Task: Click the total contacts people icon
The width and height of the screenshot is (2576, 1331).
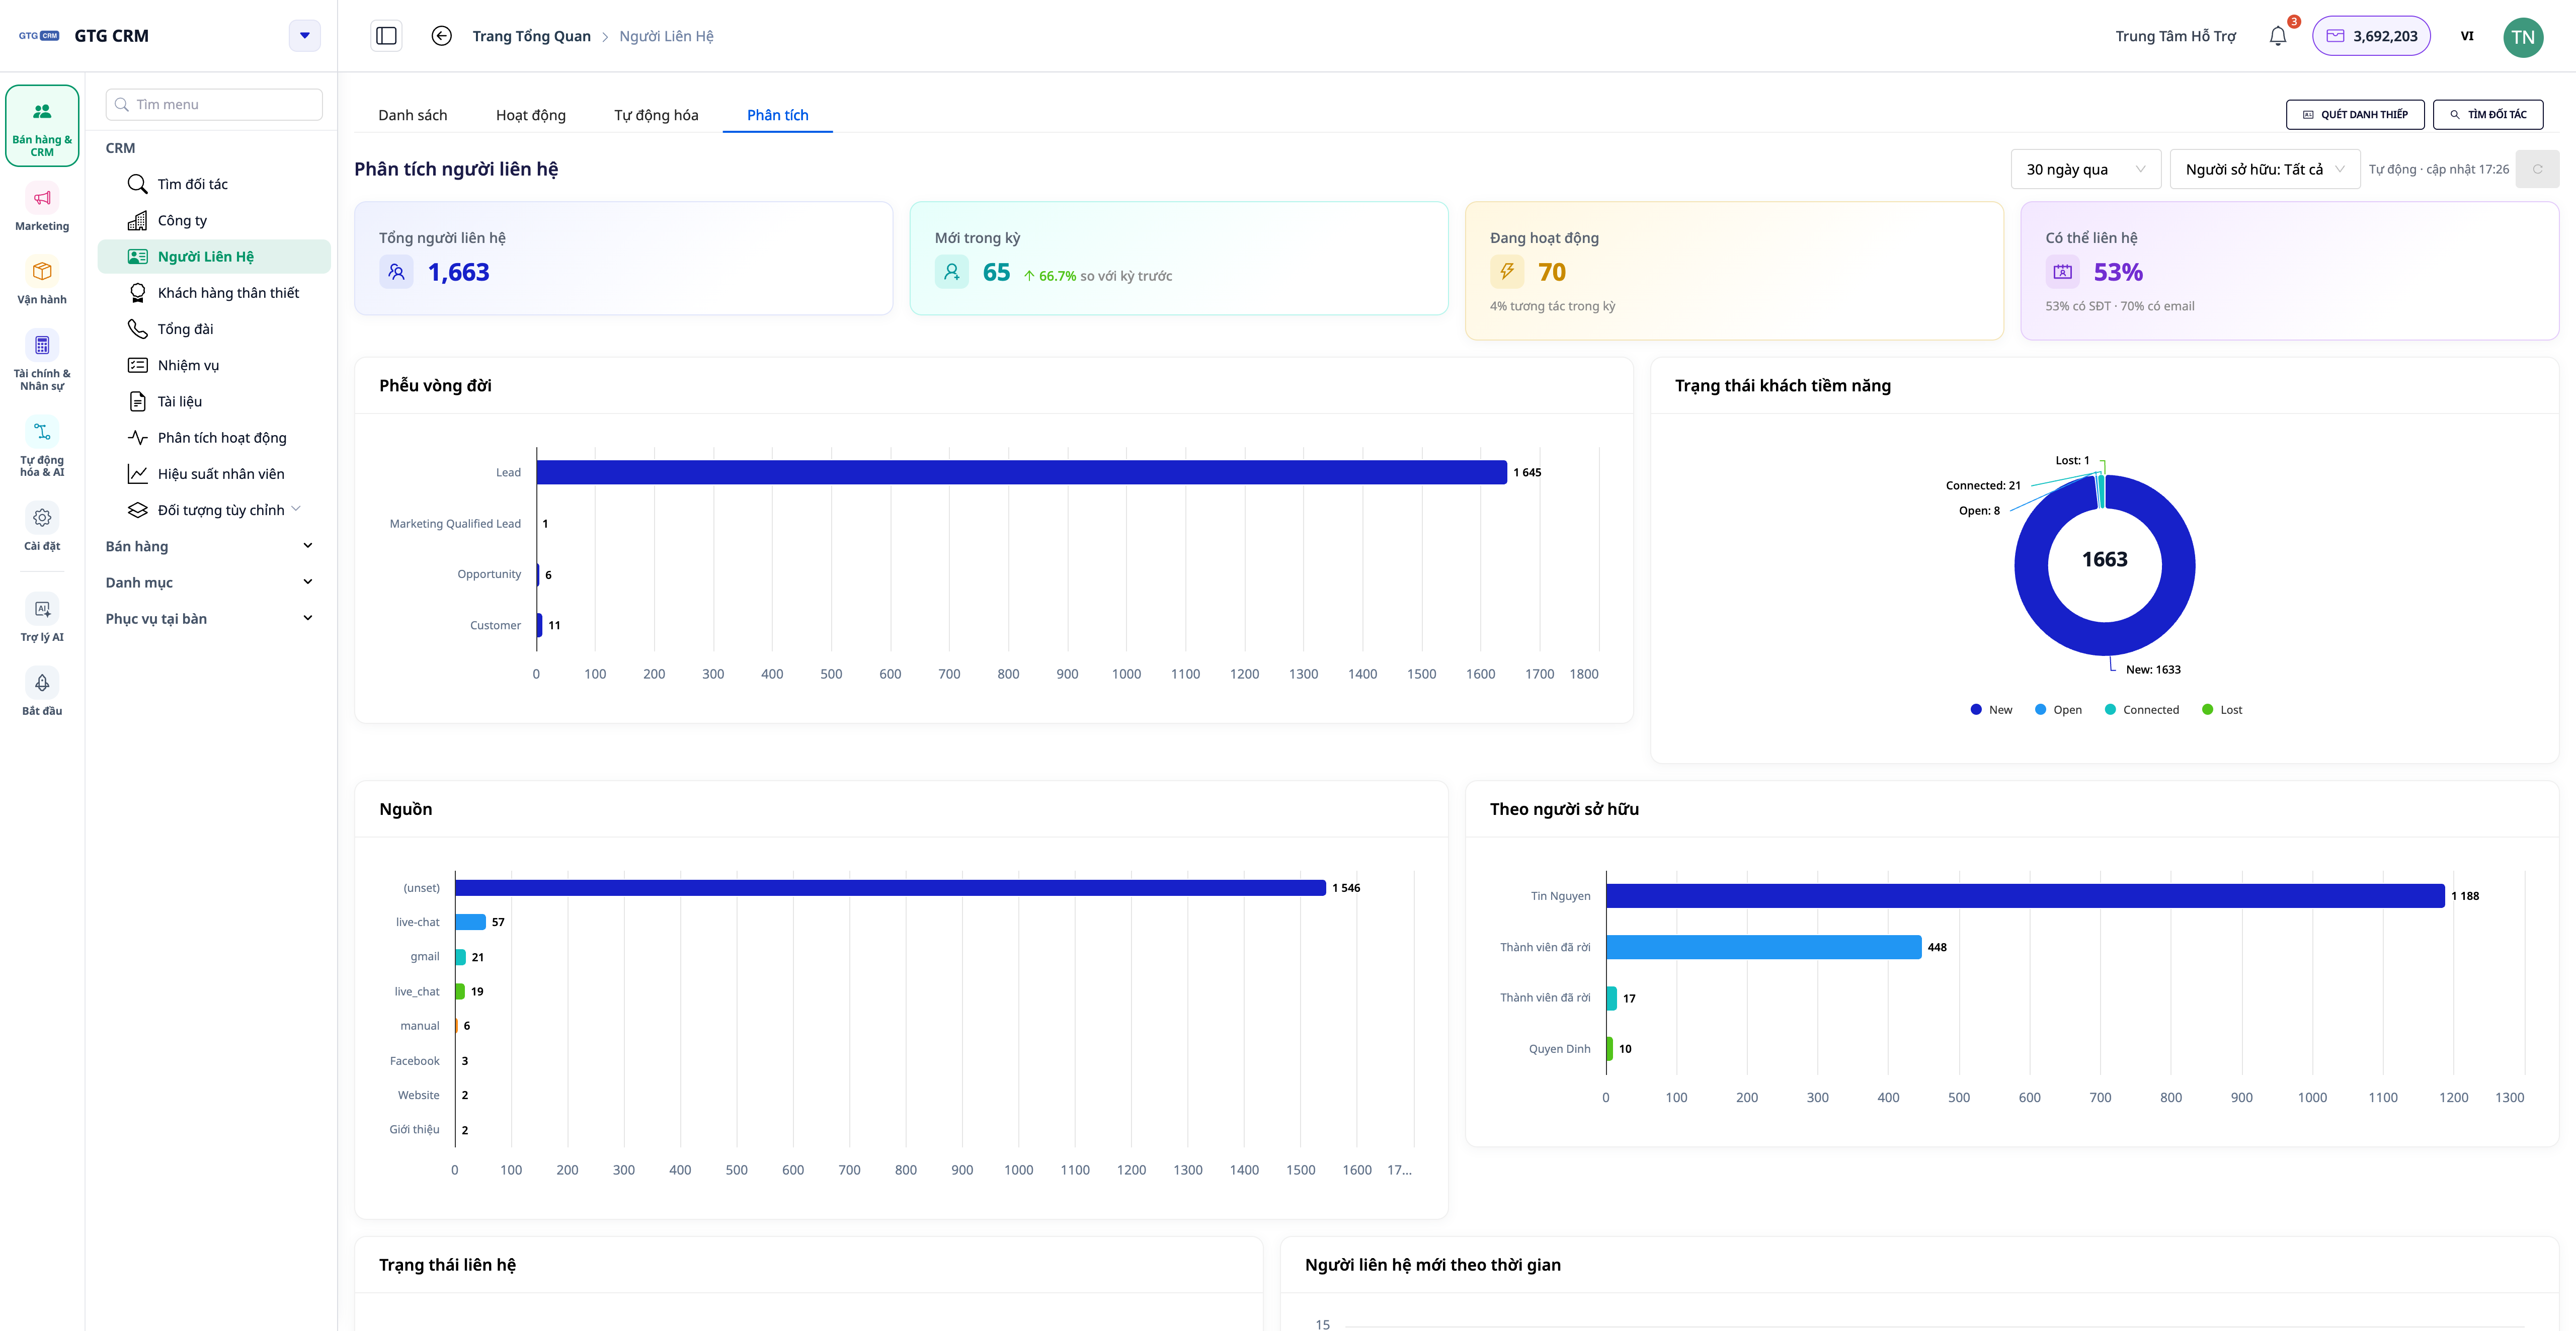Action: [396, 272]
